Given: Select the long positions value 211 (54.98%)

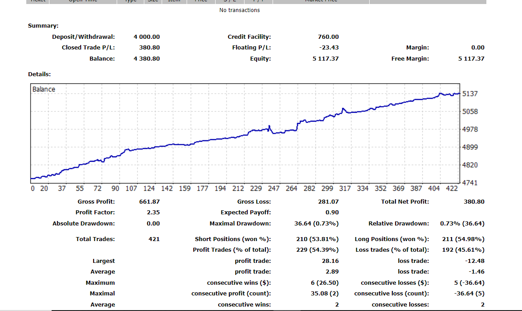Looking at the screenshot, I should coord(463,239).
